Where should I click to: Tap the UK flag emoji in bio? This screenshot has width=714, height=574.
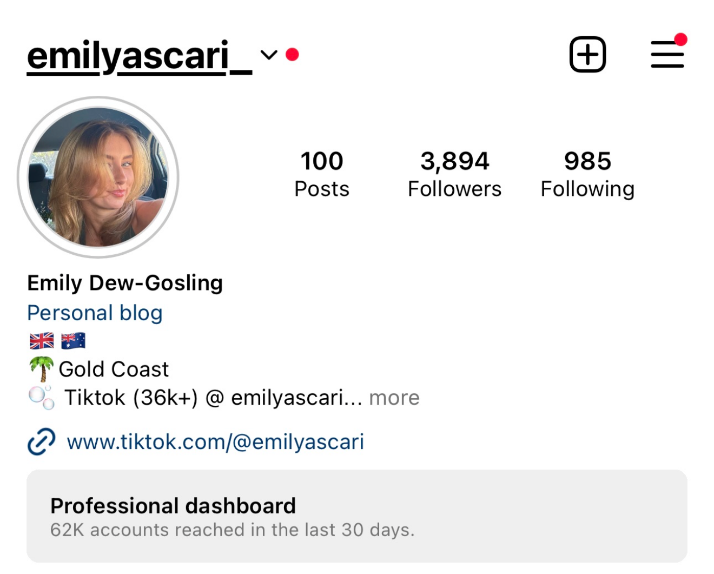click(42, 341)
